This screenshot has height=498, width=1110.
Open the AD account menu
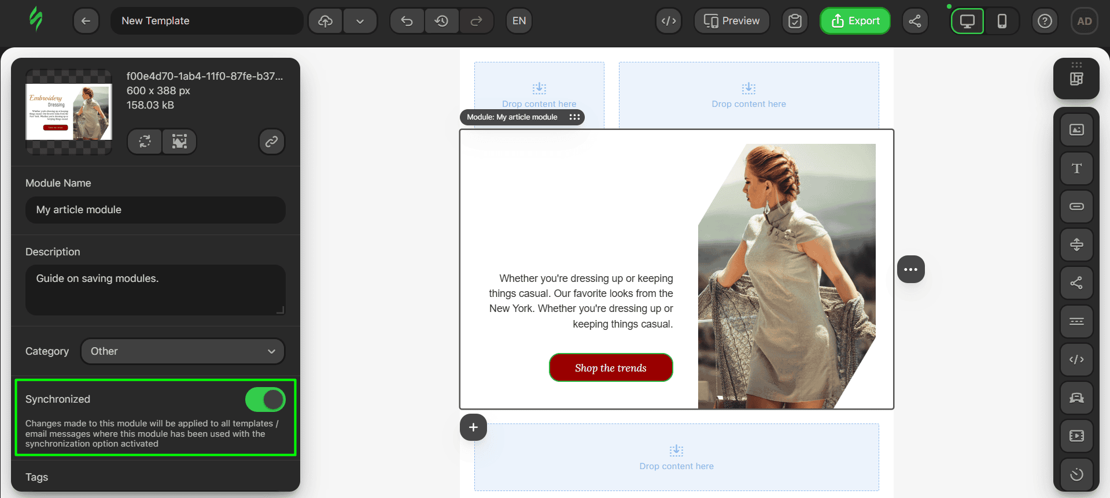[x=1084, y=21]
